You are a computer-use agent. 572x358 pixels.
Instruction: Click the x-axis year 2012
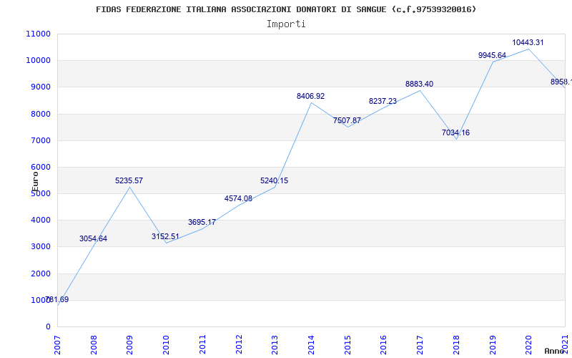click(x=239, y=345)
